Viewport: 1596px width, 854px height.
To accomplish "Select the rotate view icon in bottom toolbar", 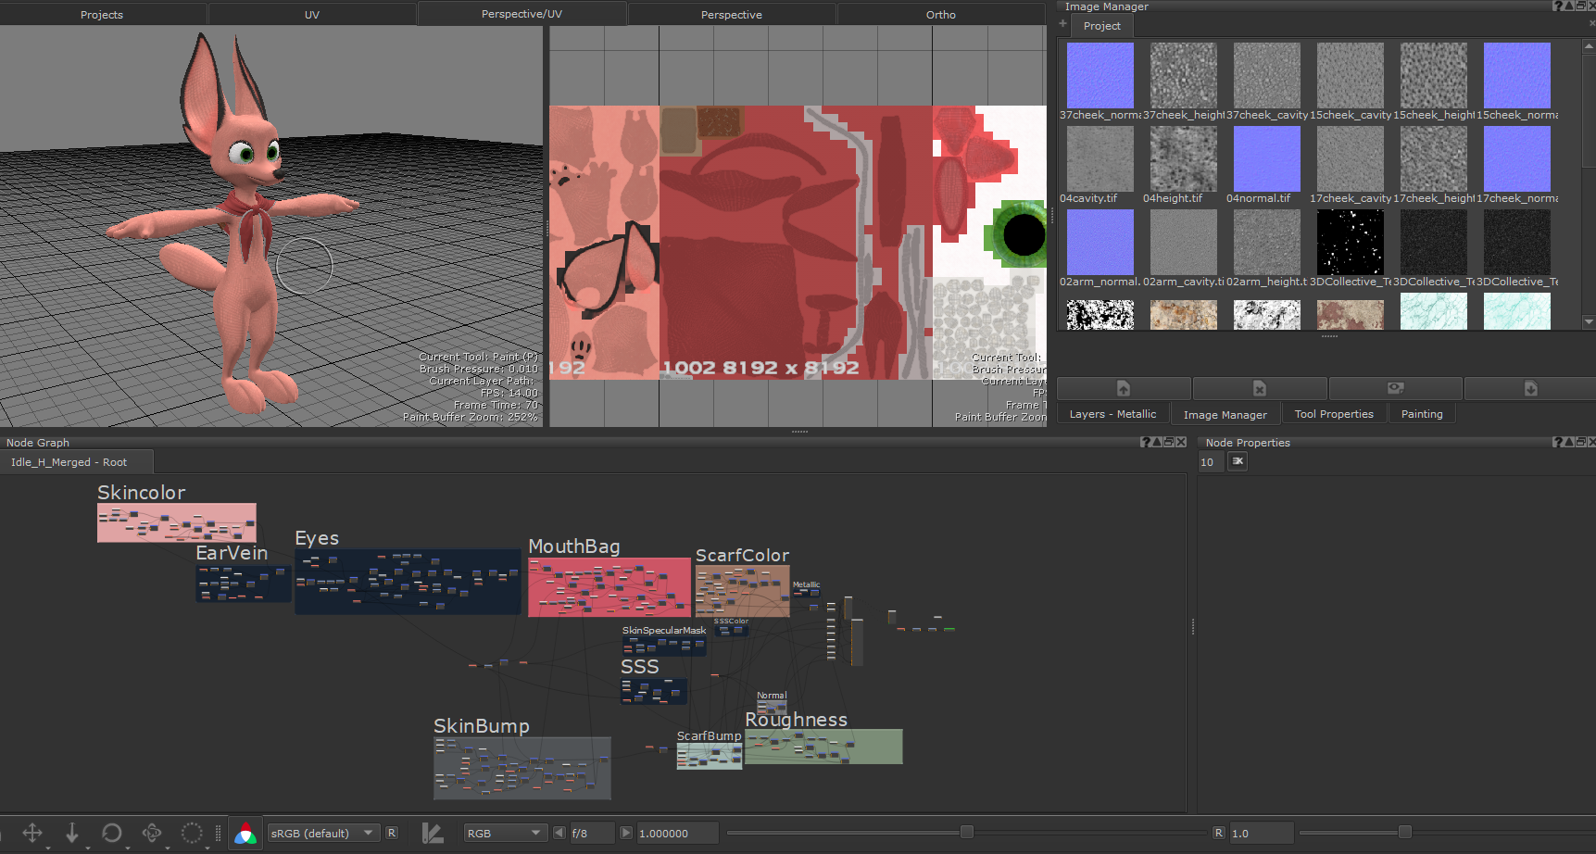I will [112, 833].
